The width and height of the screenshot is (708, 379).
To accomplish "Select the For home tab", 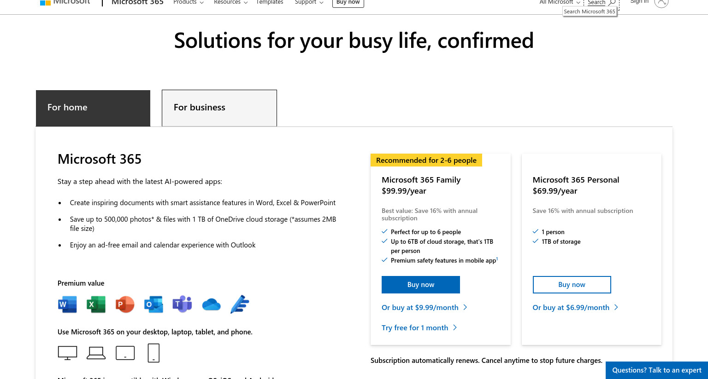I will click(x=93, y=108).
